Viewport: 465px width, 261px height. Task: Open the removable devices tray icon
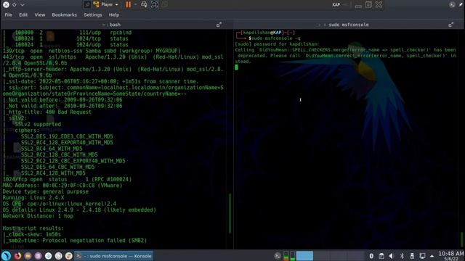[412, 256]
